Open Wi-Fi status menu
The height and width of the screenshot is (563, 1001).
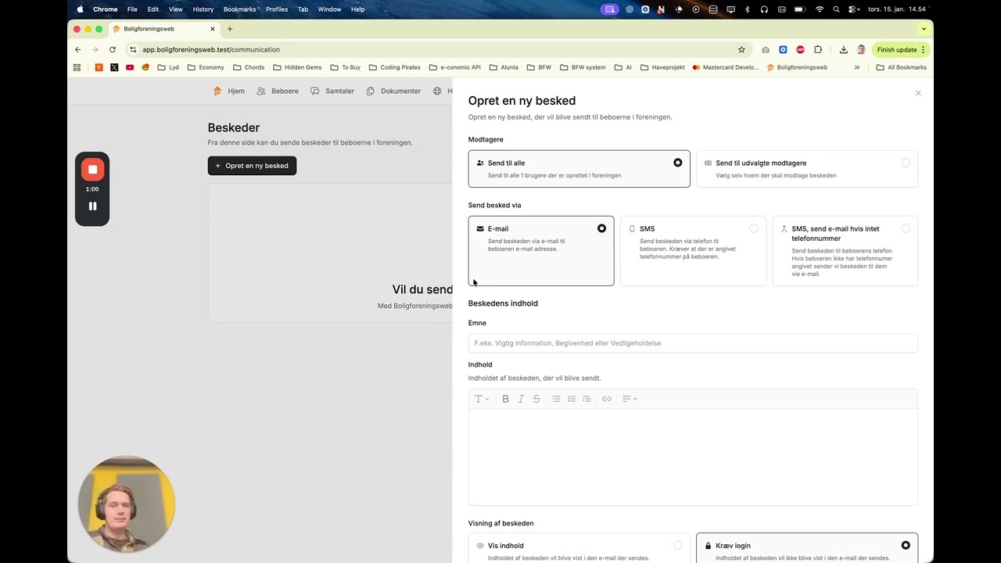820,9
